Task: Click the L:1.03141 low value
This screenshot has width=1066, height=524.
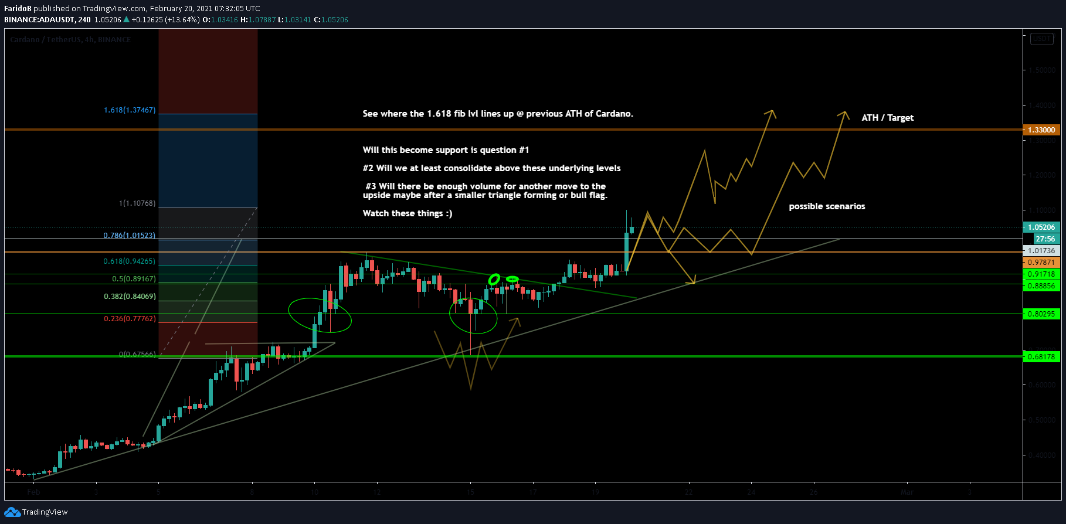Action: 294,20
